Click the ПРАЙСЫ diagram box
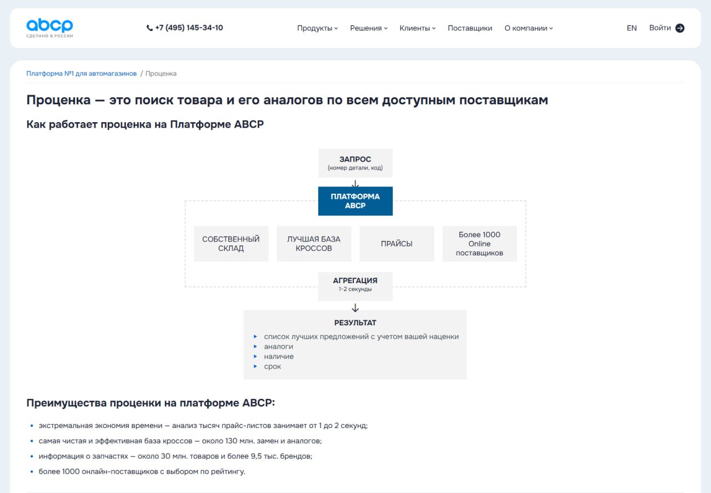Screen dimensions: 711x493 (x=397, y=244)
